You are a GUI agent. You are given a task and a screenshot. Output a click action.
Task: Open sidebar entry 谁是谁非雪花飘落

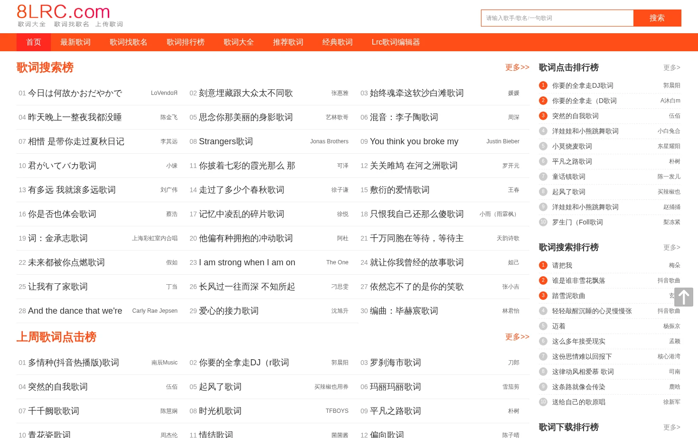(579, 280)
